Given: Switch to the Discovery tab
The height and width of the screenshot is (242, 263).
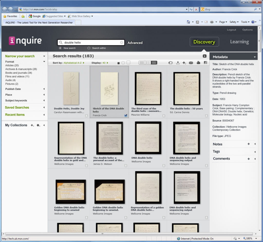Looking at the screenshot, I should [x=204, y=42].
